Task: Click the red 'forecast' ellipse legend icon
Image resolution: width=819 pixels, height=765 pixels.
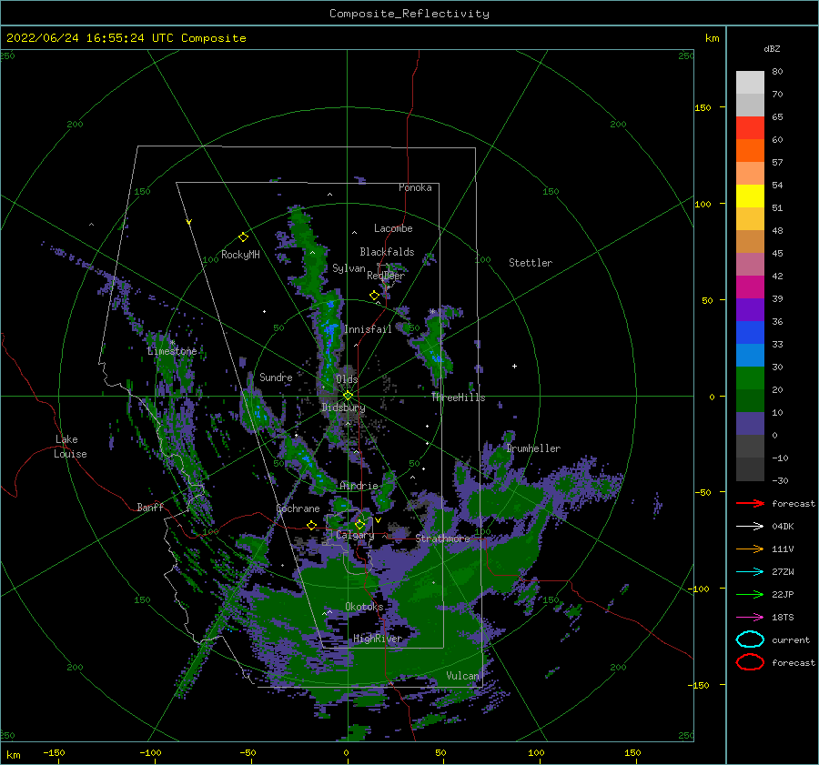Action: tap(750, 662)
